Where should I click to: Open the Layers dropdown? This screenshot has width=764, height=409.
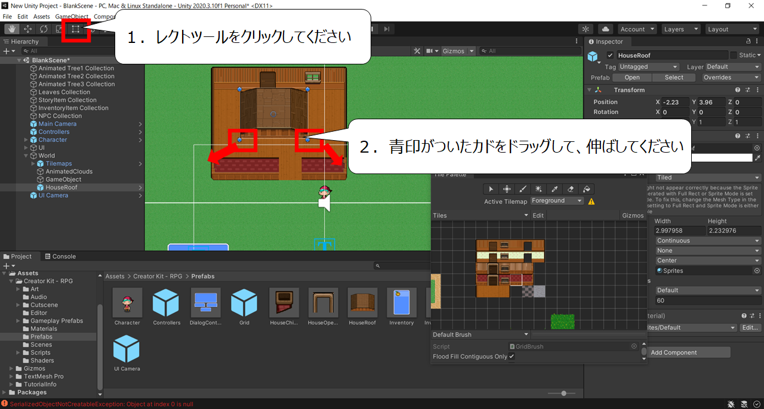(680, 29)
